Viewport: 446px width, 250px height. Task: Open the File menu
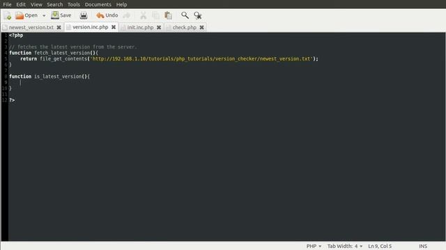(x=7, y=5)
